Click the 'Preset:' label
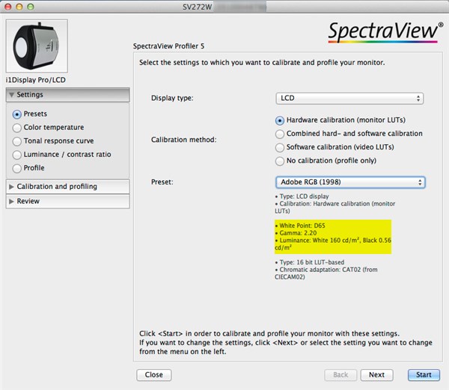Screen dimensions: 449x390 click(162, 182)
